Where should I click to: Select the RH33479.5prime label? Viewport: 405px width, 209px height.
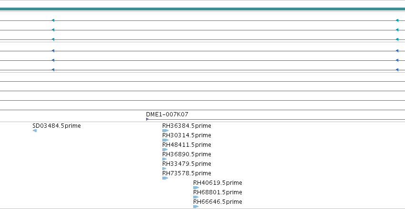point(187,164)
